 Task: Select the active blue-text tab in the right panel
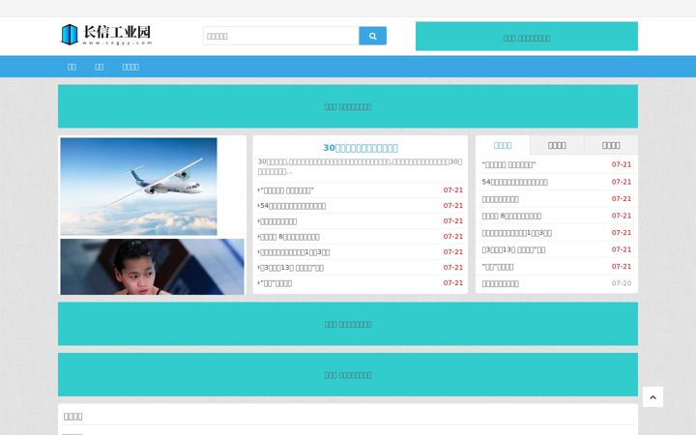[503, 145]
